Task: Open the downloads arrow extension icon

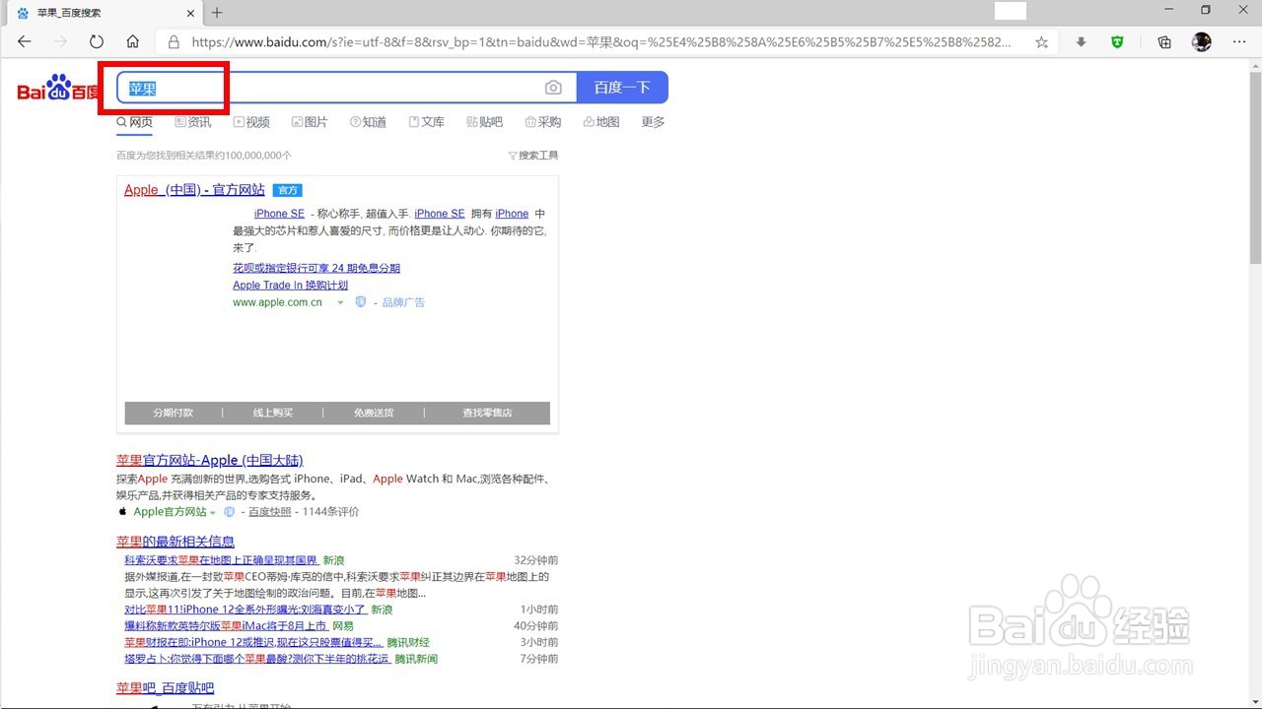Action: 1082,42
